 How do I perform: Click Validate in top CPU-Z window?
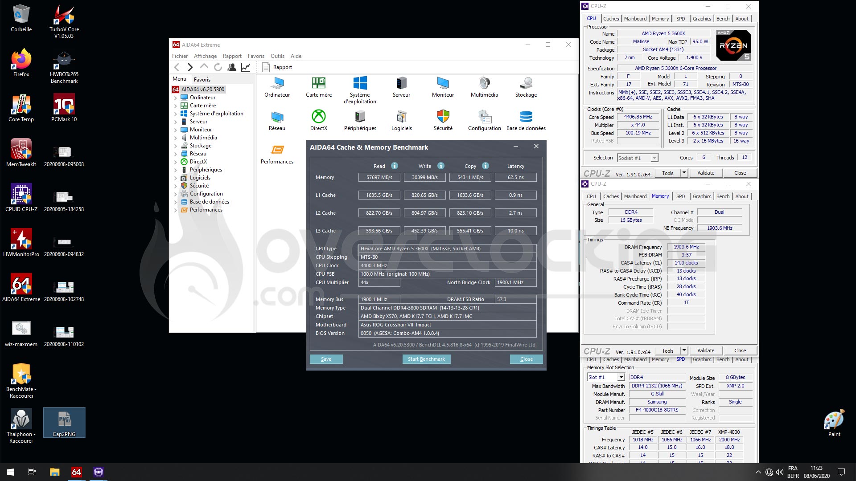(x=706, y=173)
